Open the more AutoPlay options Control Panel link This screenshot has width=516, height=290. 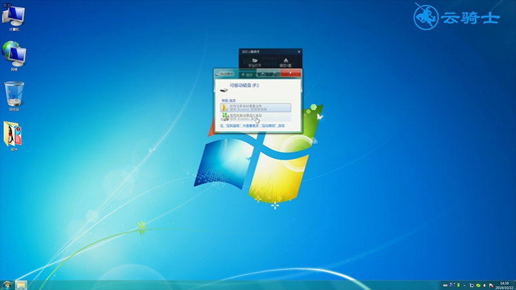252,126
